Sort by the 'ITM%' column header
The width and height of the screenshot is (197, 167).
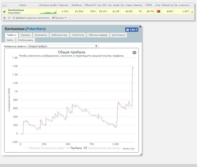[149, 5]
